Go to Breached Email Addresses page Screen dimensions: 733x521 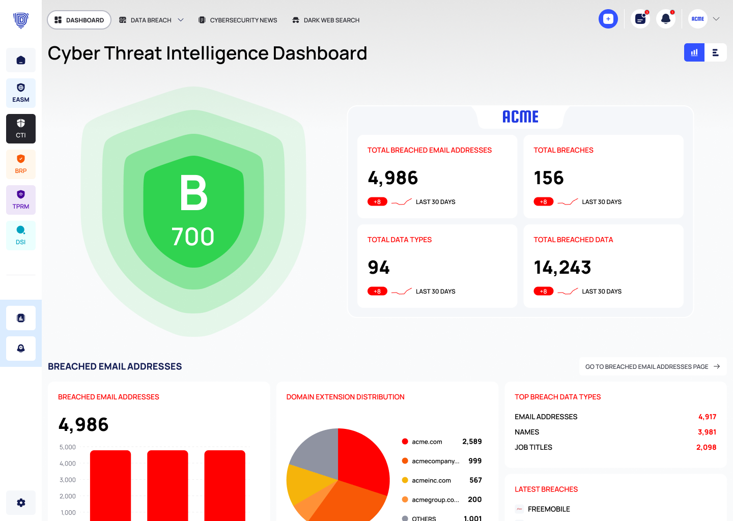(x=653, y=366)
